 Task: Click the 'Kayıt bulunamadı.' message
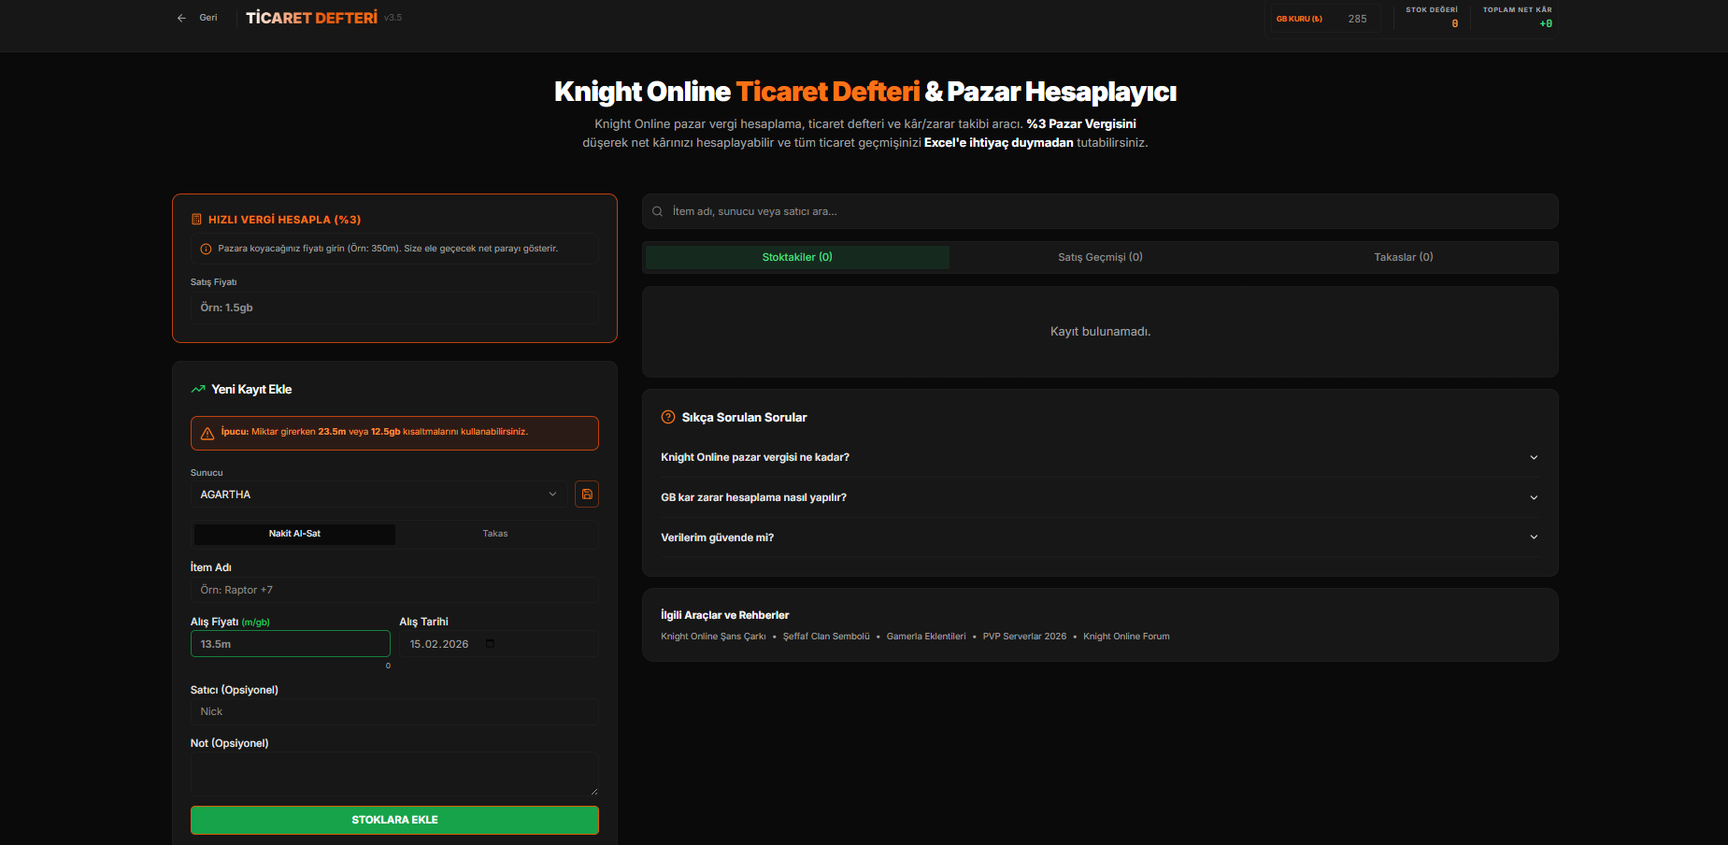pyautogui.click(x=1100, y=332)
